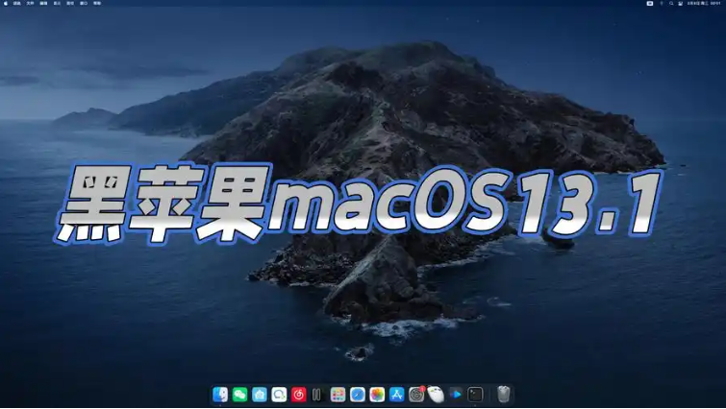726x409 pixels.
Task: Open Spotlight search in menu bar
Action: click(671, 3)
